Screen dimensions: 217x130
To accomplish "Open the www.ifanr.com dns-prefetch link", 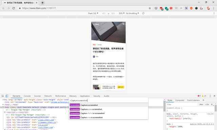I will pos(46,120).
